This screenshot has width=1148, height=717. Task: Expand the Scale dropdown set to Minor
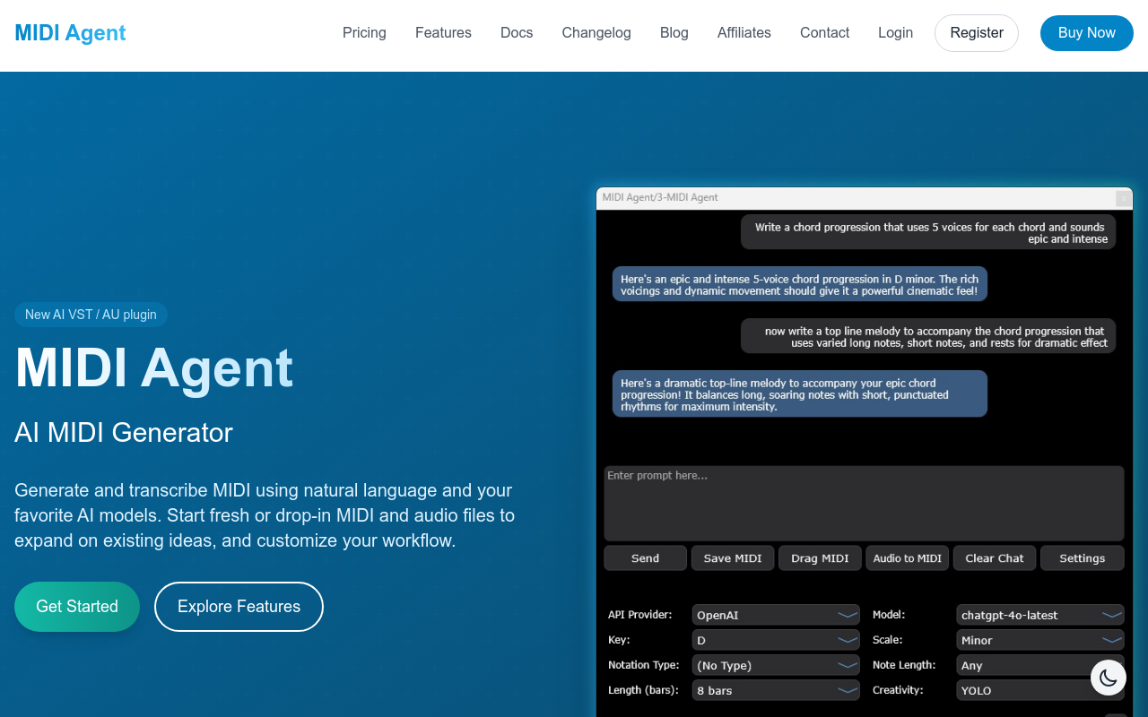[1040, 640]
